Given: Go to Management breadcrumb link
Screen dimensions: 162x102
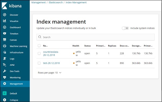Looking at the screenshot, I should (x=39, y=2).
